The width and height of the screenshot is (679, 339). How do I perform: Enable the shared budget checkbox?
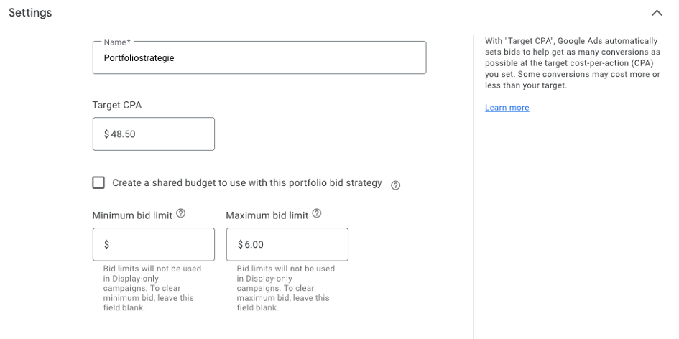98,182
